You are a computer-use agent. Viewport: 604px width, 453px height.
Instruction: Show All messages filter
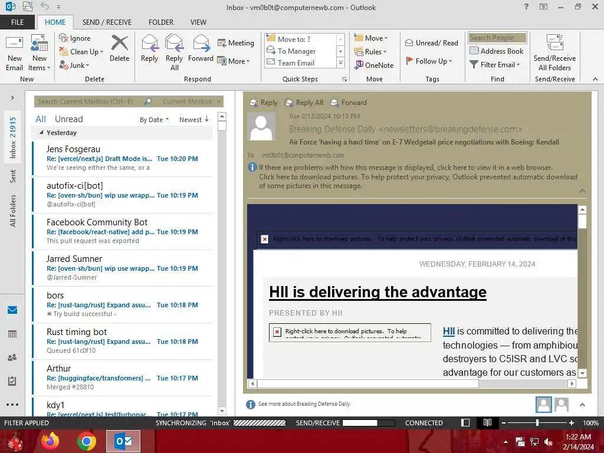click(x=41, y=119)
